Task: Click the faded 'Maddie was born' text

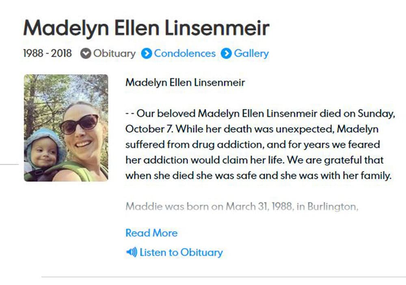Action: 168,206
